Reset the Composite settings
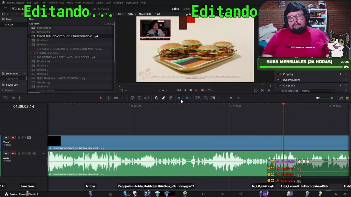The image size is (351, 197). 346,85
